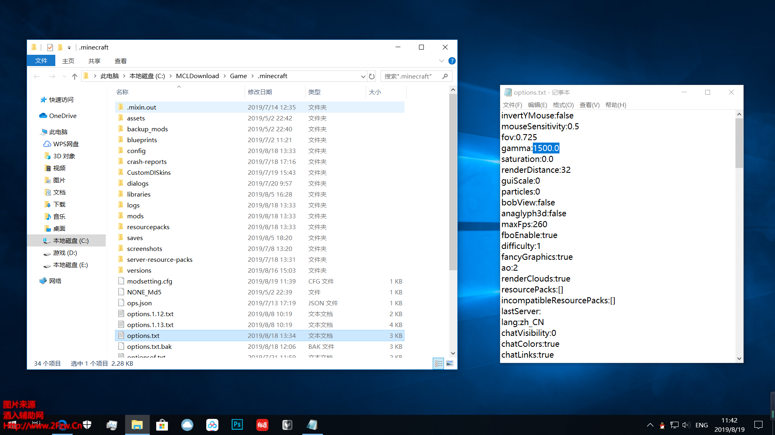Click the chevron after MCLDownload in breadcrumb
This screenshot has height=435, width=775.
tap(225, 76)
